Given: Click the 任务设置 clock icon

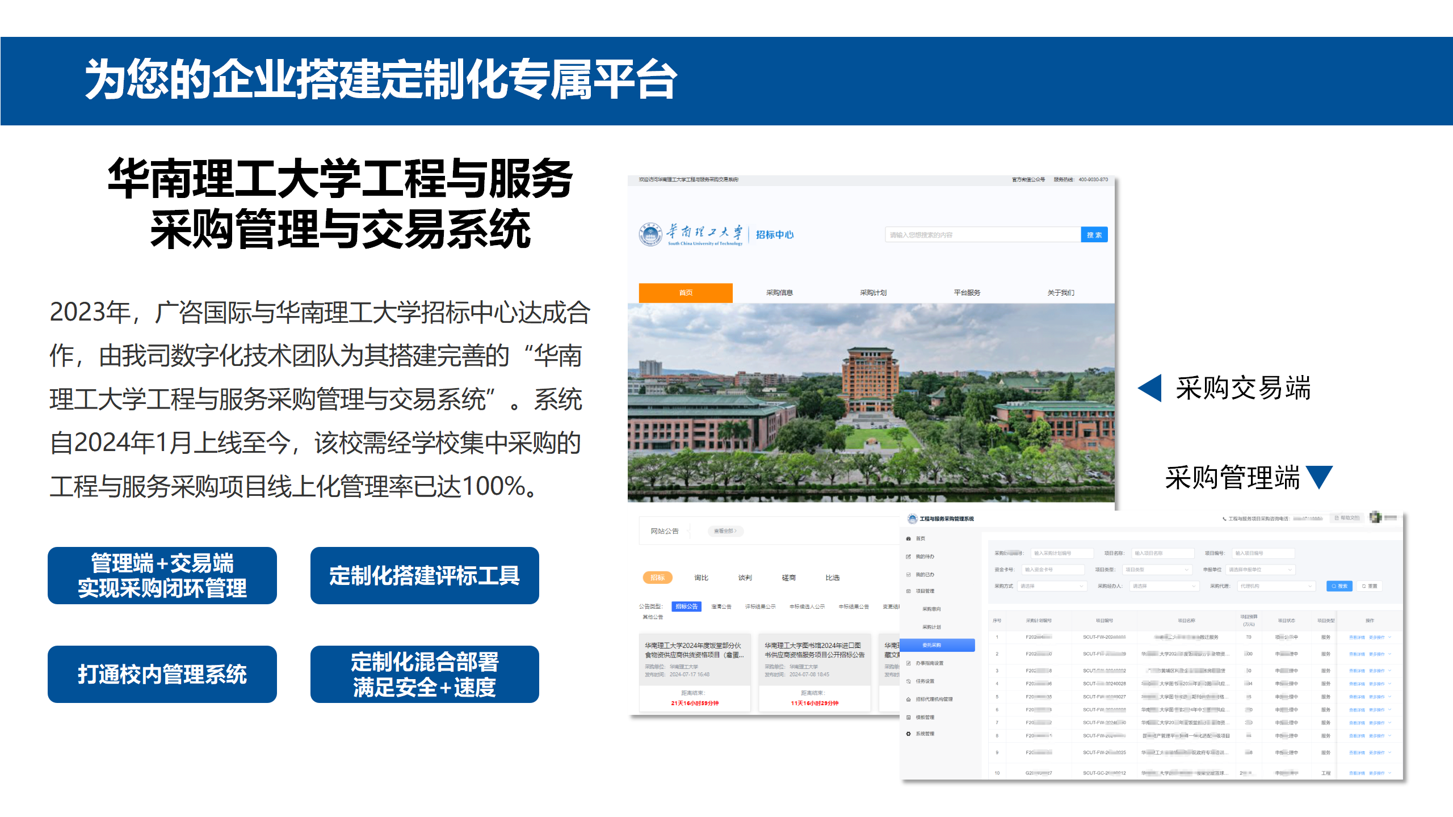Looking at the screenshot, I should coord(908,680).
